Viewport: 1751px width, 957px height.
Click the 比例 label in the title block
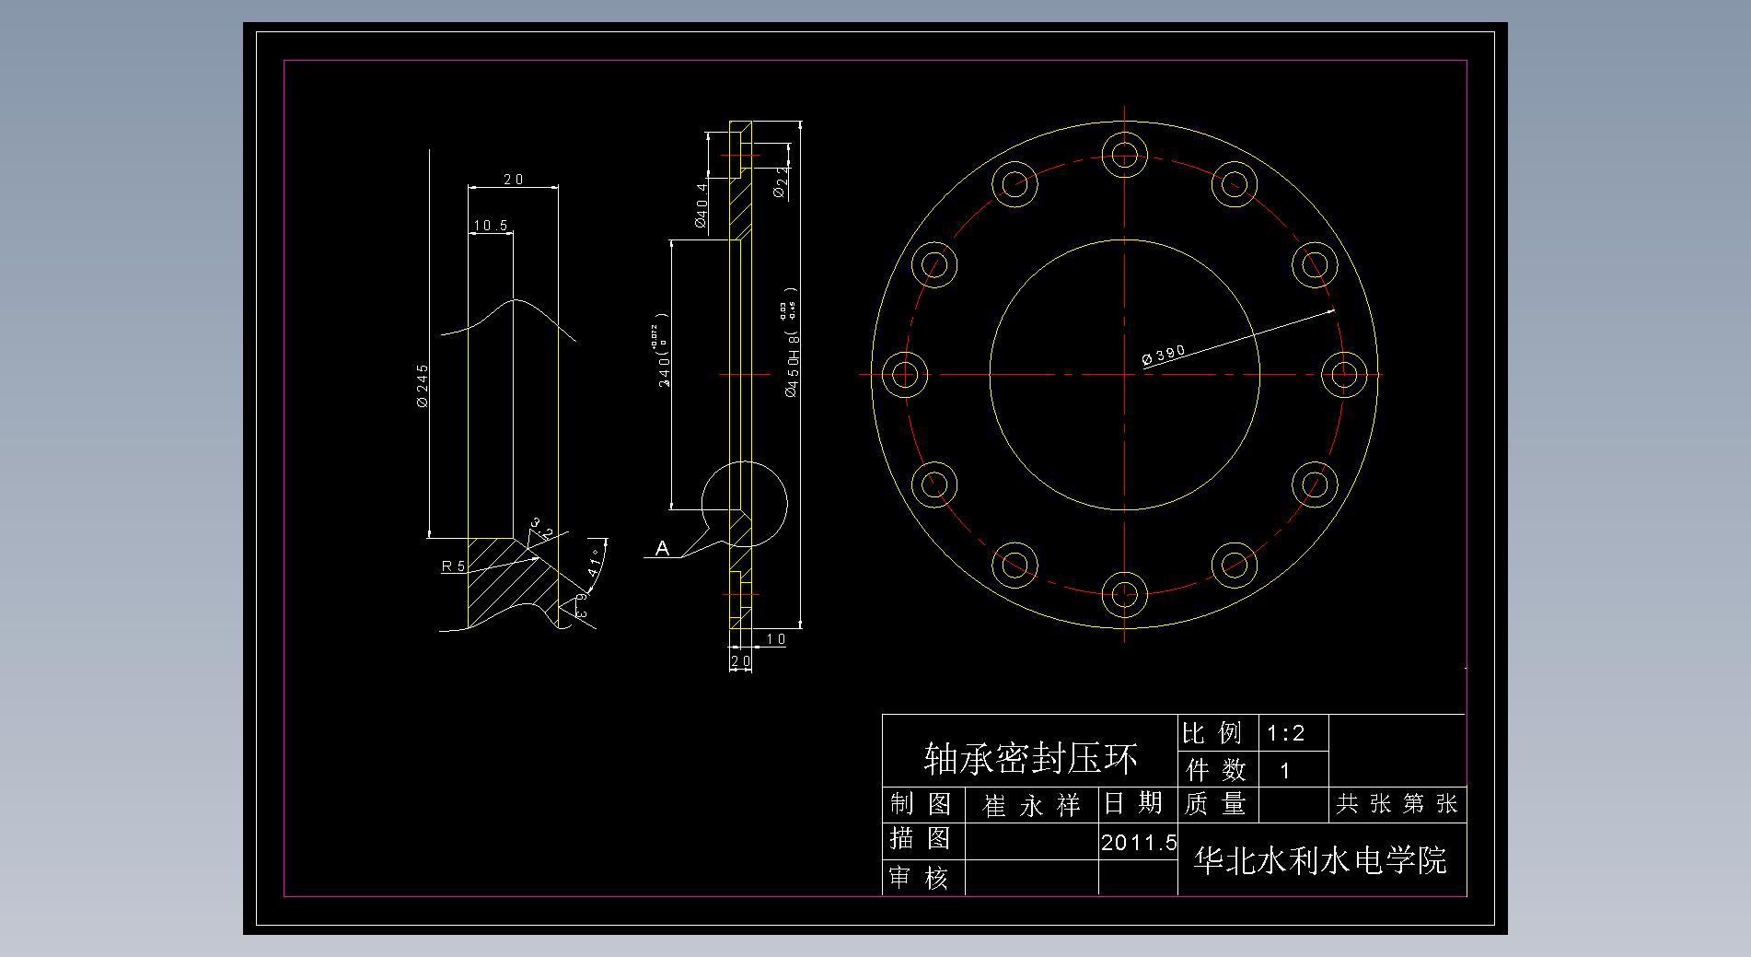[1212, 733]
